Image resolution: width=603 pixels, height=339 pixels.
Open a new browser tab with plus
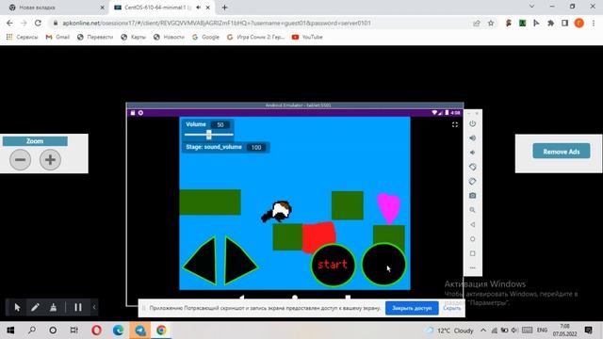pyautogui.click(x=224, y=8)
